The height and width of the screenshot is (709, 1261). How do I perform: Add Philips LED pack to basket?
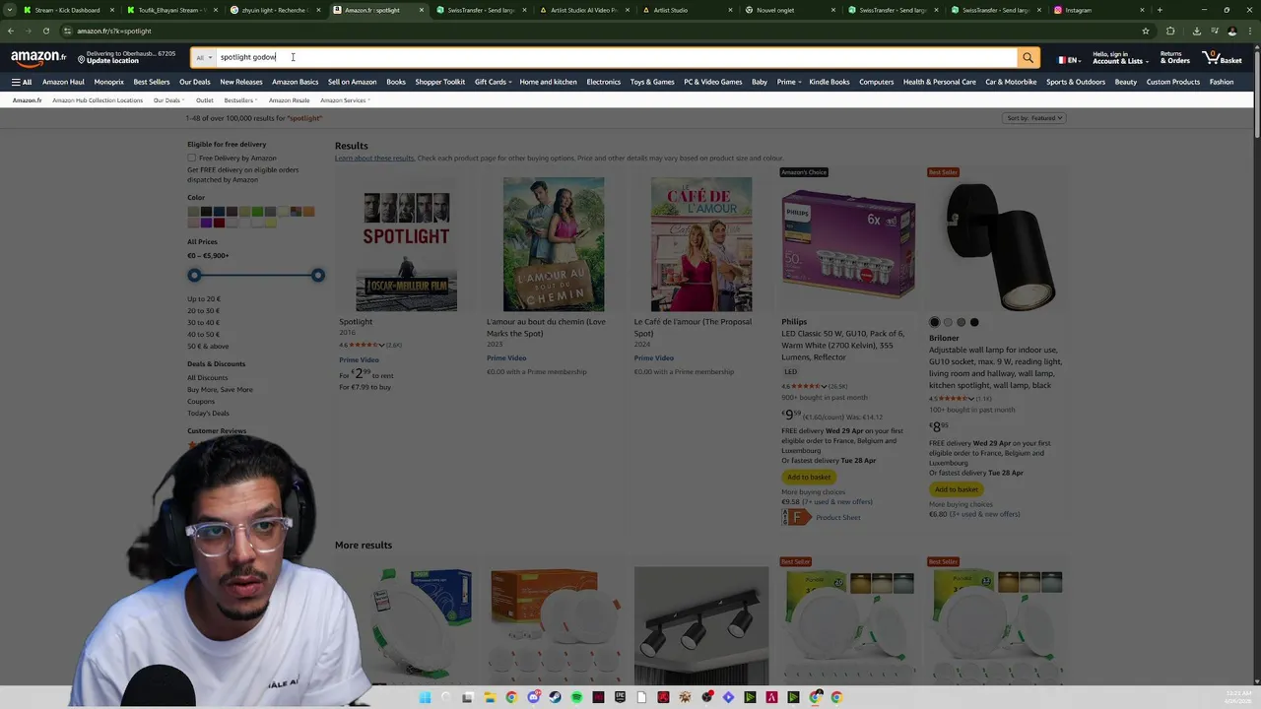click(809, 477)
